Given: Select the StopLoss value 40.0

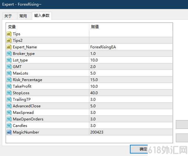Looking at the screenshot, I should click(94, 93).
